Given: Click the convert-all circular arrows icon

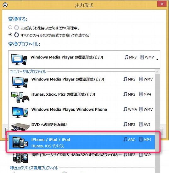Looking at the screenshot, I should [x=16, y=35].
